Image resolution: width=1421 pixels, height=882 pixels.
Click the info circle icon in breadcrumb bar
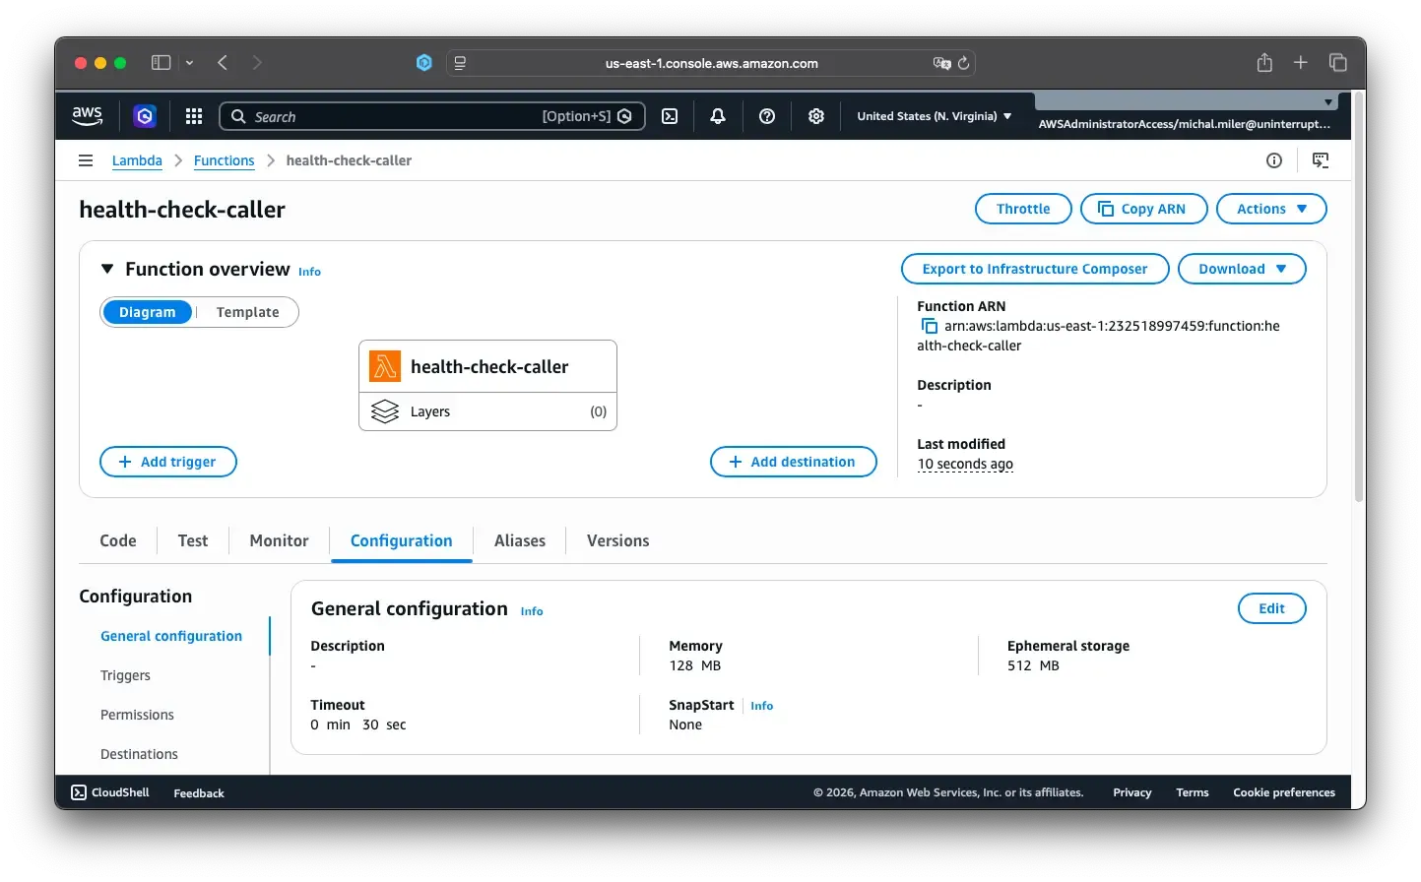click(x=1274, y=160)
